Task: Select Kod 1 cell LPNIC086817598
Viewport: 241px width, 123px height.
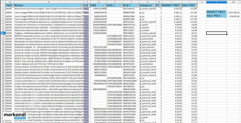Action: pyautogui.click(x=115, y=36)
